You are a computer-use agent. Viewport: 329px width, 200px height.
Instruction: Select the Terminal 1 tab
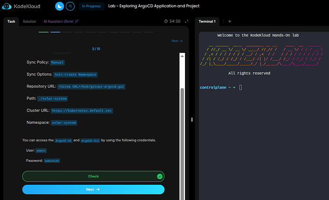coord(207,21)
